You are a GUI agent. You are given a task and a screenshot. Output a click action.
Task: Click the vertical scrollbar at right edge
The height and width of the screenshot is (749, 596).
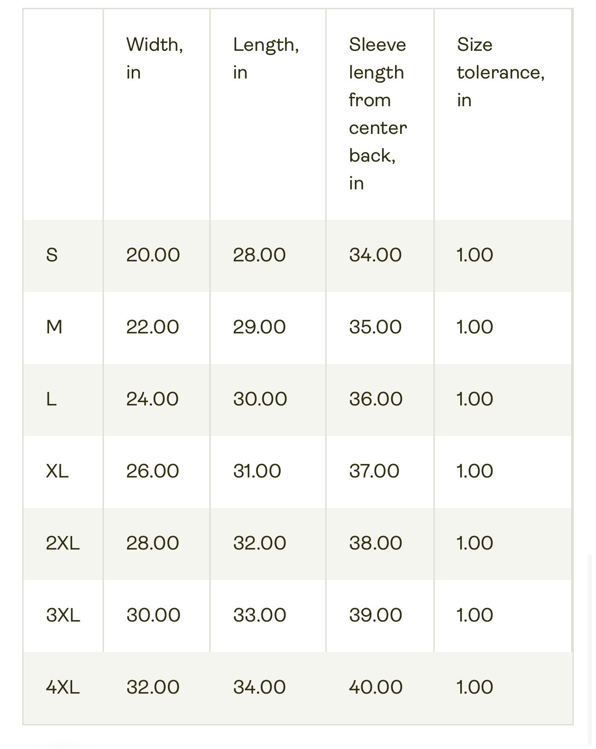590,646
